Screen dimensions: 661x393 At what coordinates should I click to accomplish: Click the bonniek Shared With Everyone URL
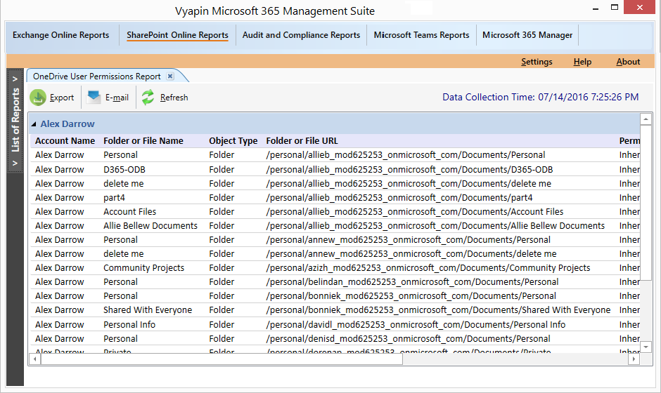438,310
